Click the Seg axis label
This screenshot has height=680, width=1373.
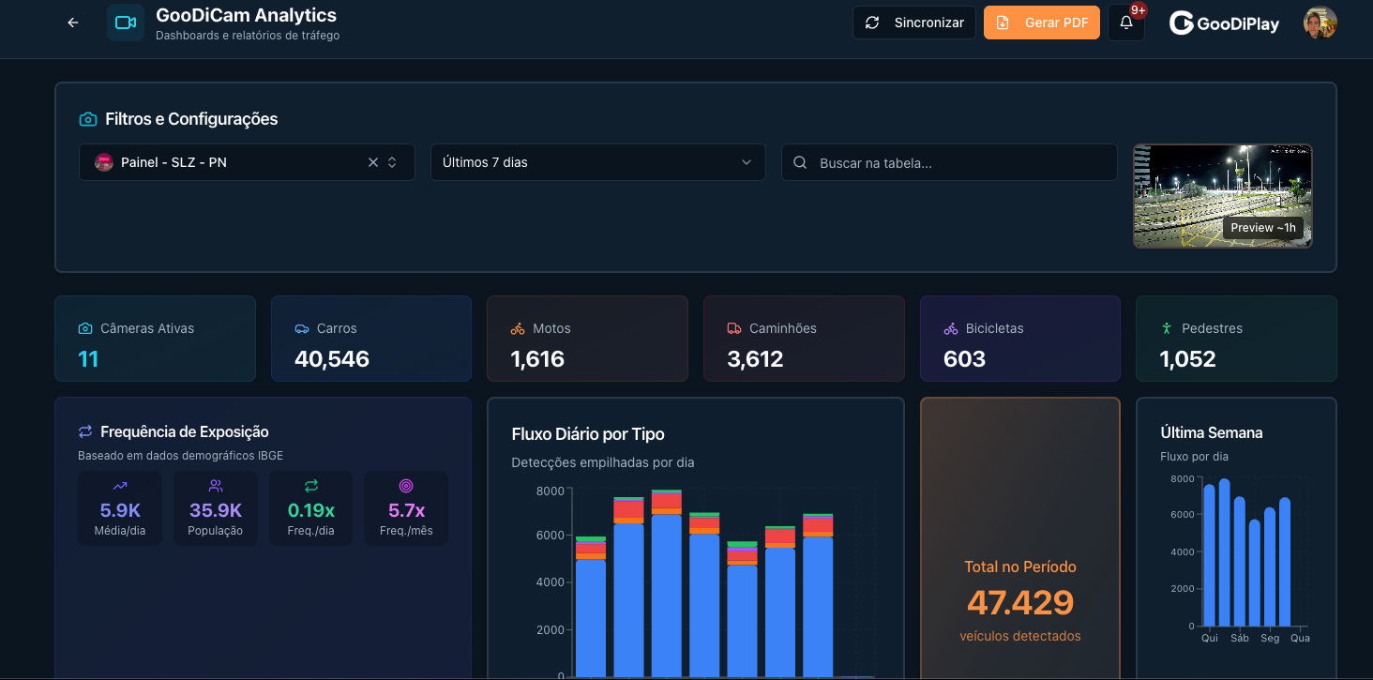point(1270,638)
